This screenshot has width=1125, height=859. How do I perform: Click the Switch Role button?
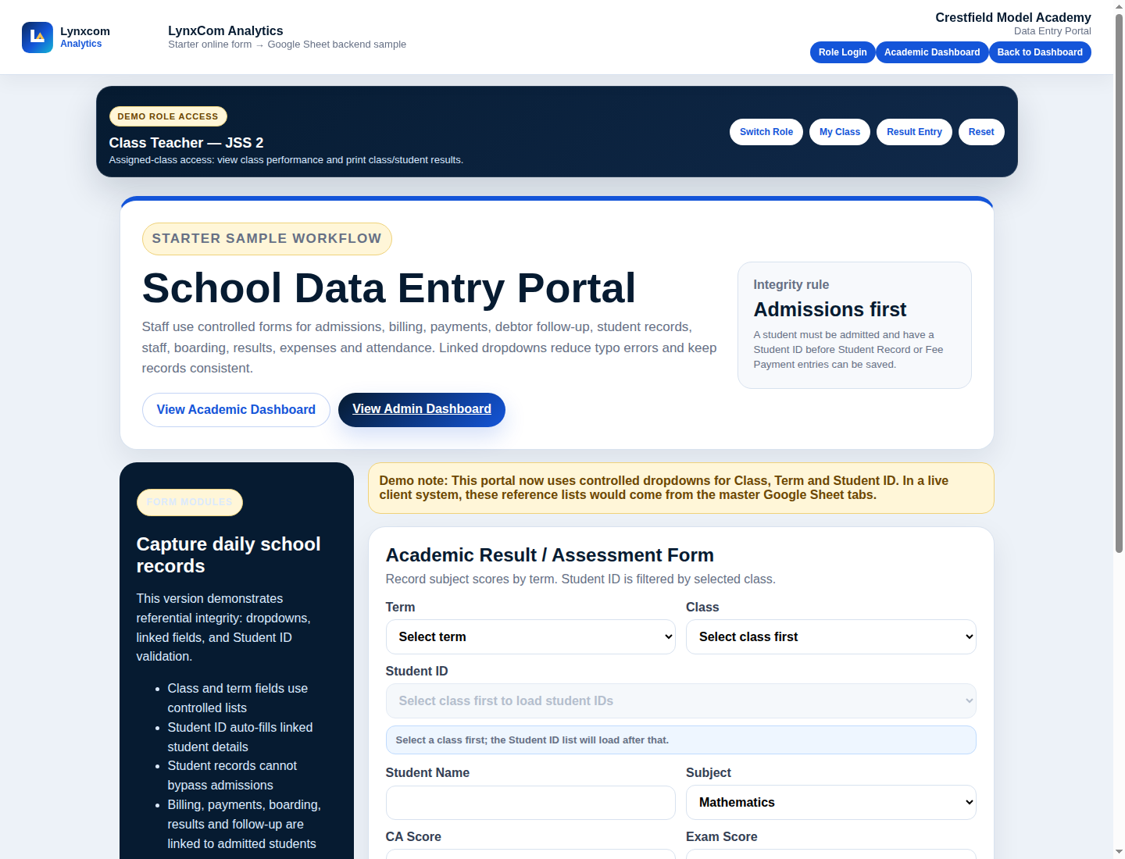click(x=766, y=132)
